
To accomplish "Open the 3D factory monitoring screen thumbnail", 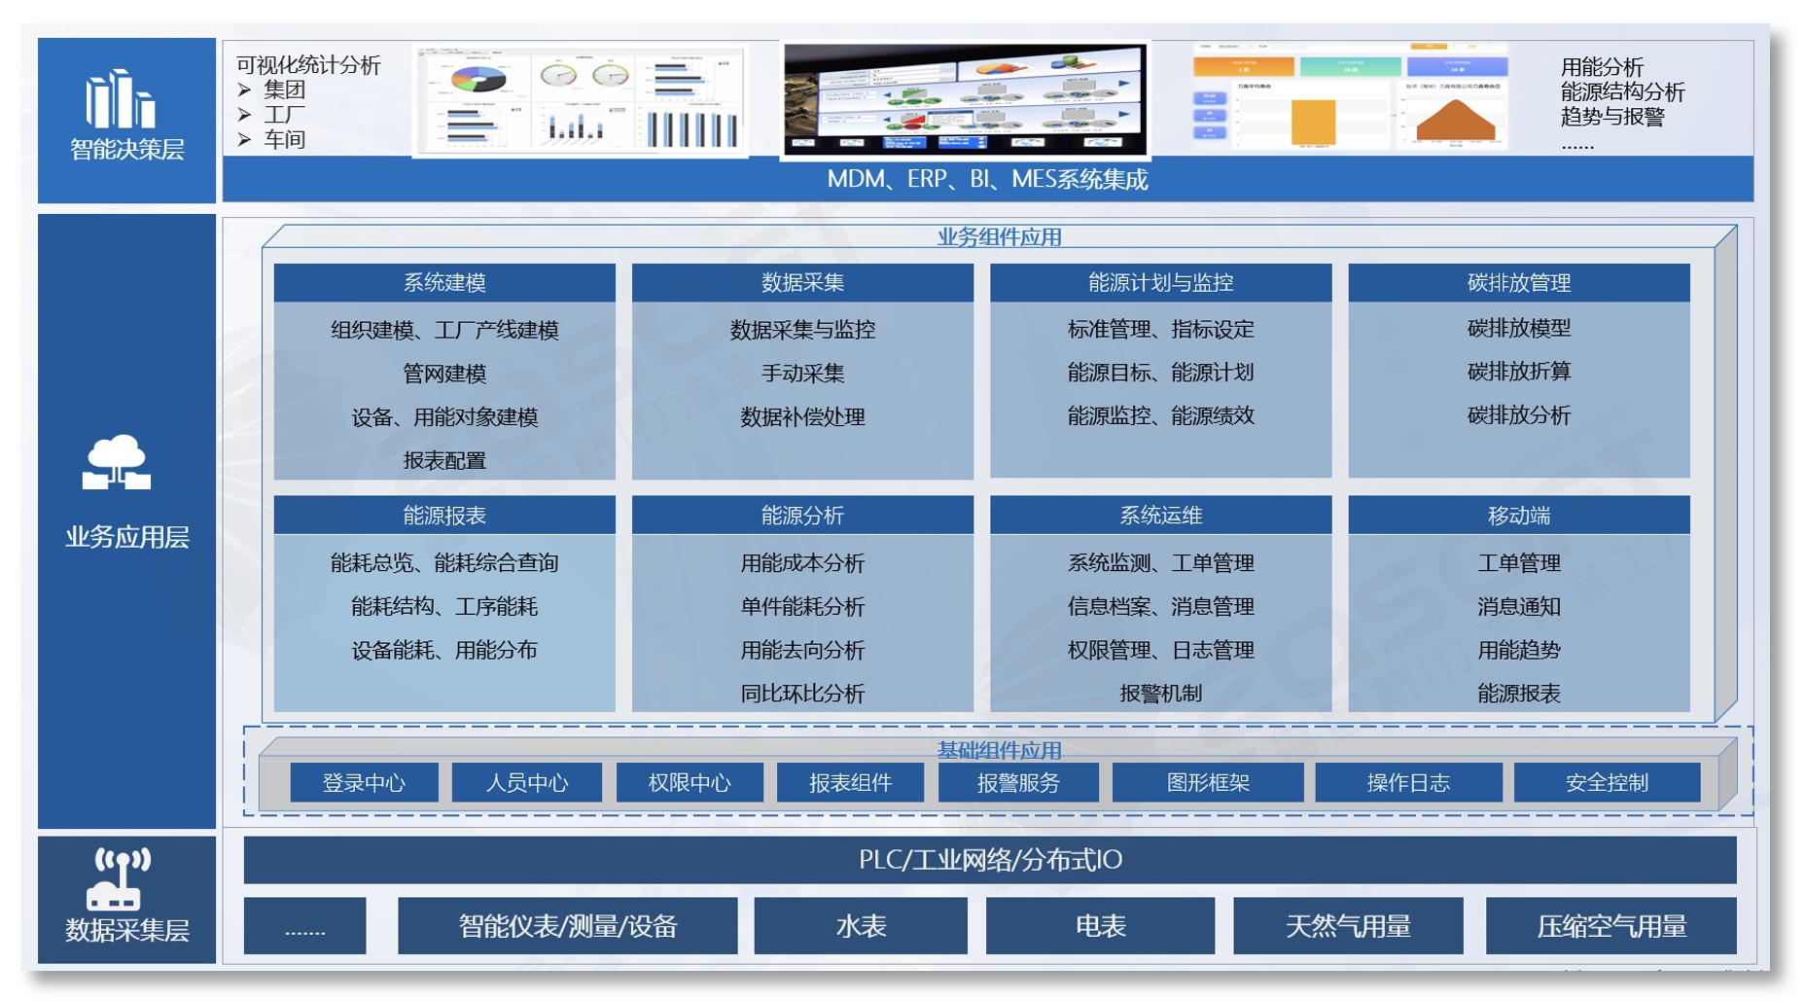I will 965,99.
